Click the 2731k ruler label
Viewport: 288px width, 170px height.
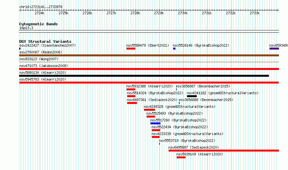click(207, 13)
